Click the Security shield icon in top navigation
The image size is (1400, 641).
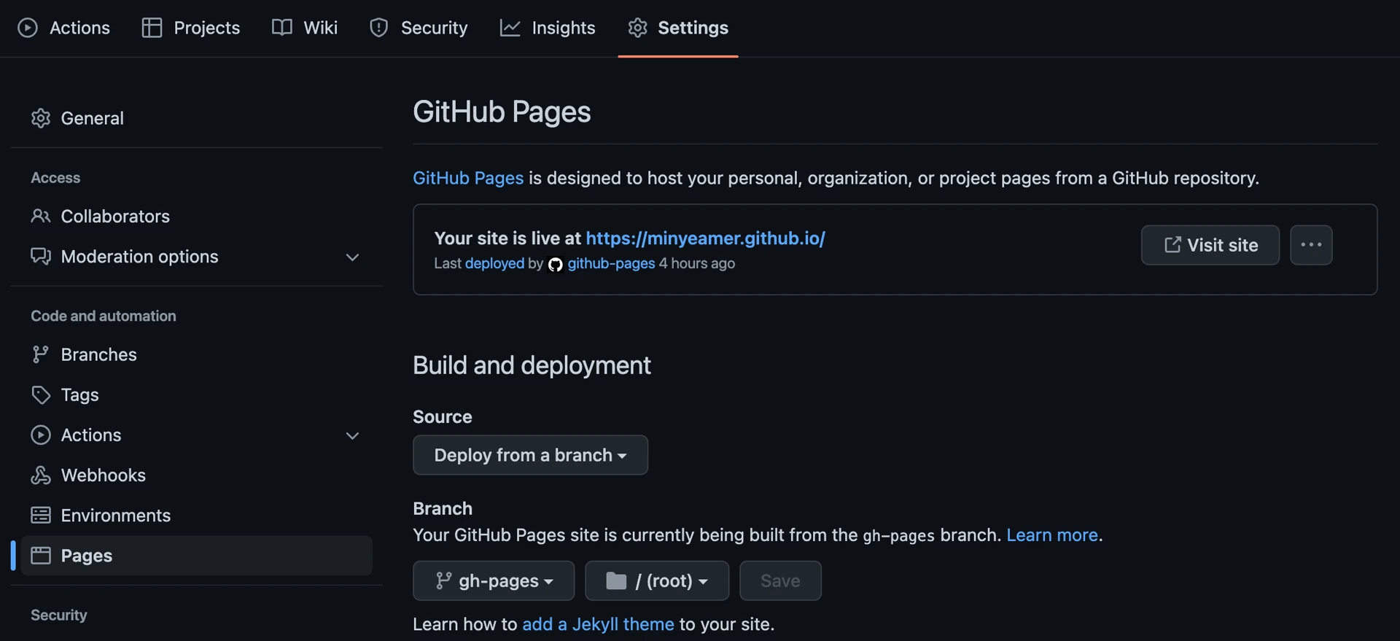coord(378,28)
